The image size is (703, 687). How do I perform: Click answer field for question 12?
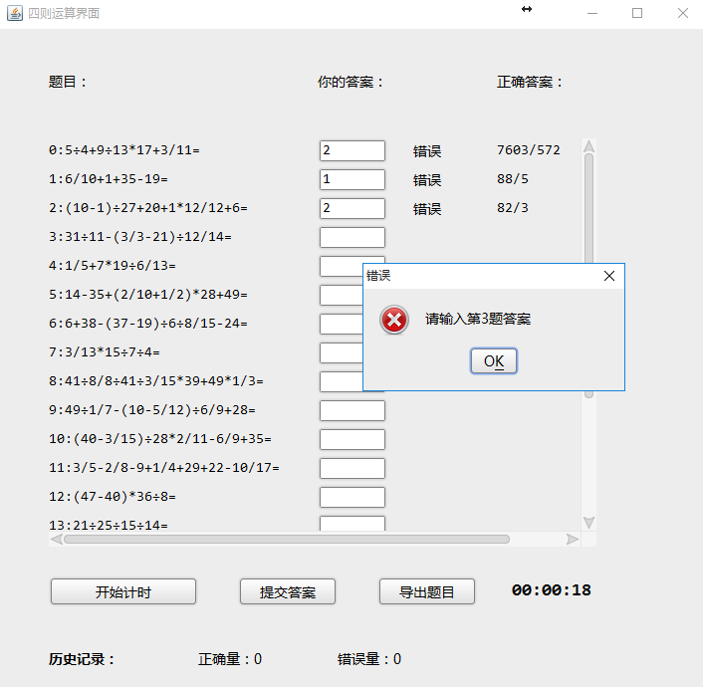pyautogui.click(x=352, y=497)
